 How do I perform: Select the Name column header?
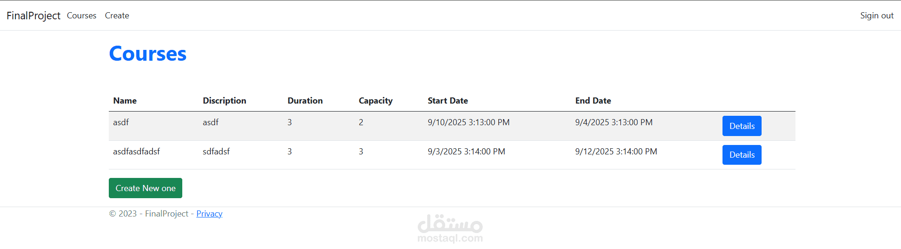coord(125,101)
